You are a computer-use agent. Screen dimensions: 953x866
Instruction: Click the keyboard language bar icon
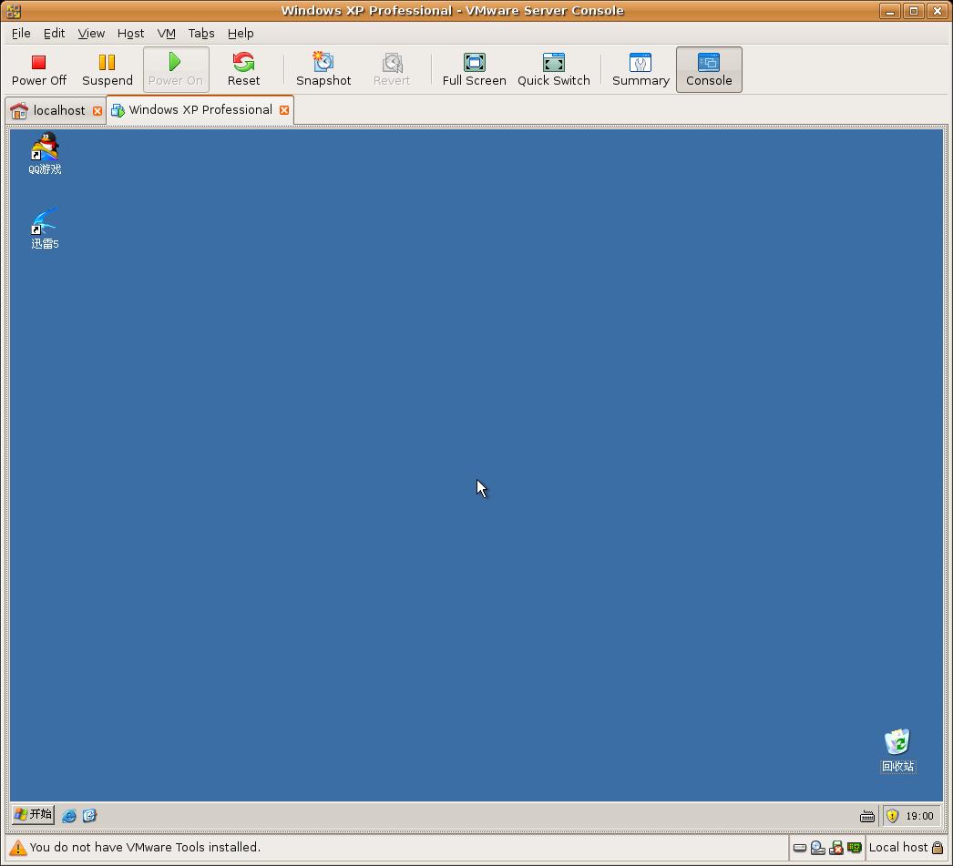point(867,816)
